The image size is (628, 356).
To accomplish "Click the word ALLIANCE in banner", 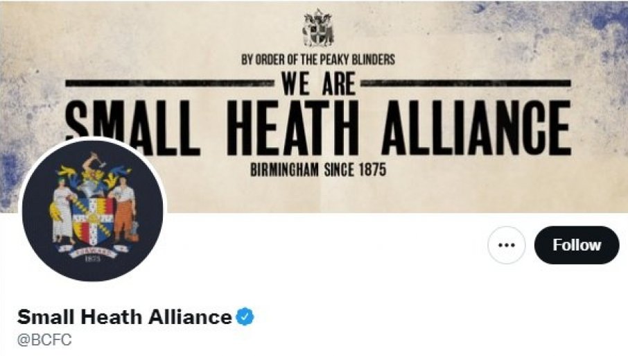I will tap(476, 128).
